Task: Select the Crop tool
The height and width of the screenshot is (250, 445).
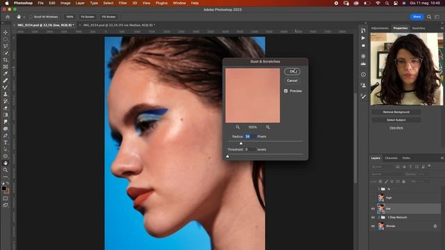Action: tap(6, 60)
